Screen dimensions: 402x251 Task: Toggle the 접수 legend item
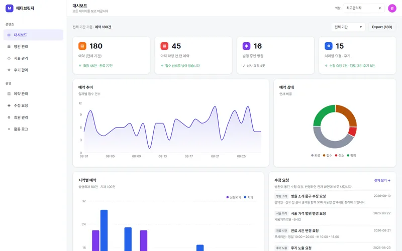point(328,156)
